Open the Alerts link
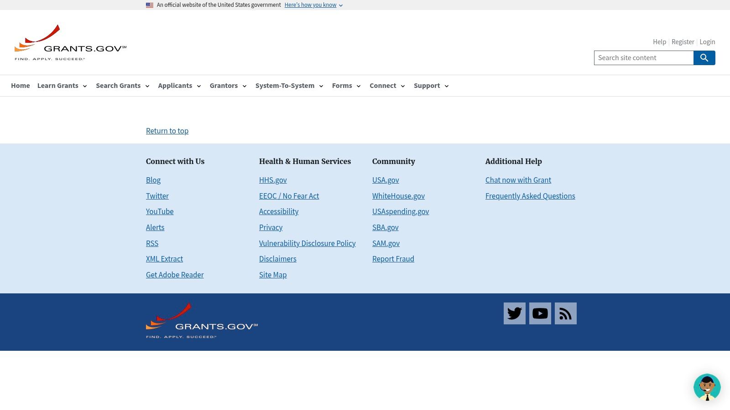Viewport: 730px width, 410px height. point(155,227)
